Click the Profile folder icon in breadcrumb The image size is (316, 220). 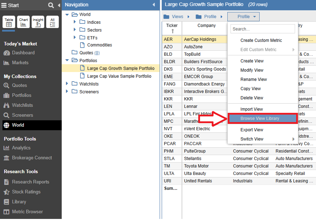199,17
